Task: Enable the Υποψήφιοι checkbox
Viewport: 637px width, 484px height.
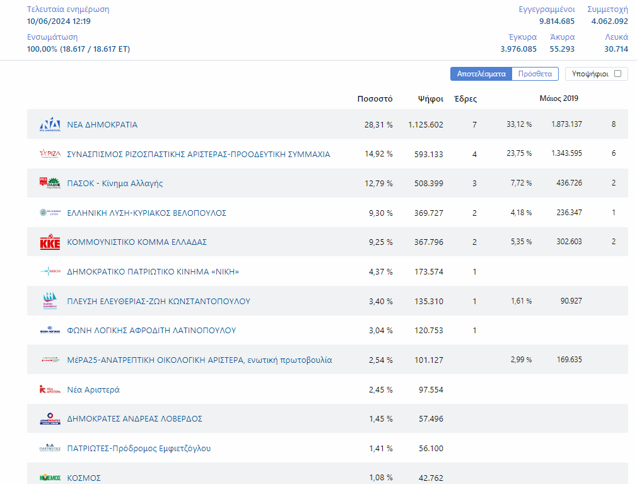Action: (618, 74)
